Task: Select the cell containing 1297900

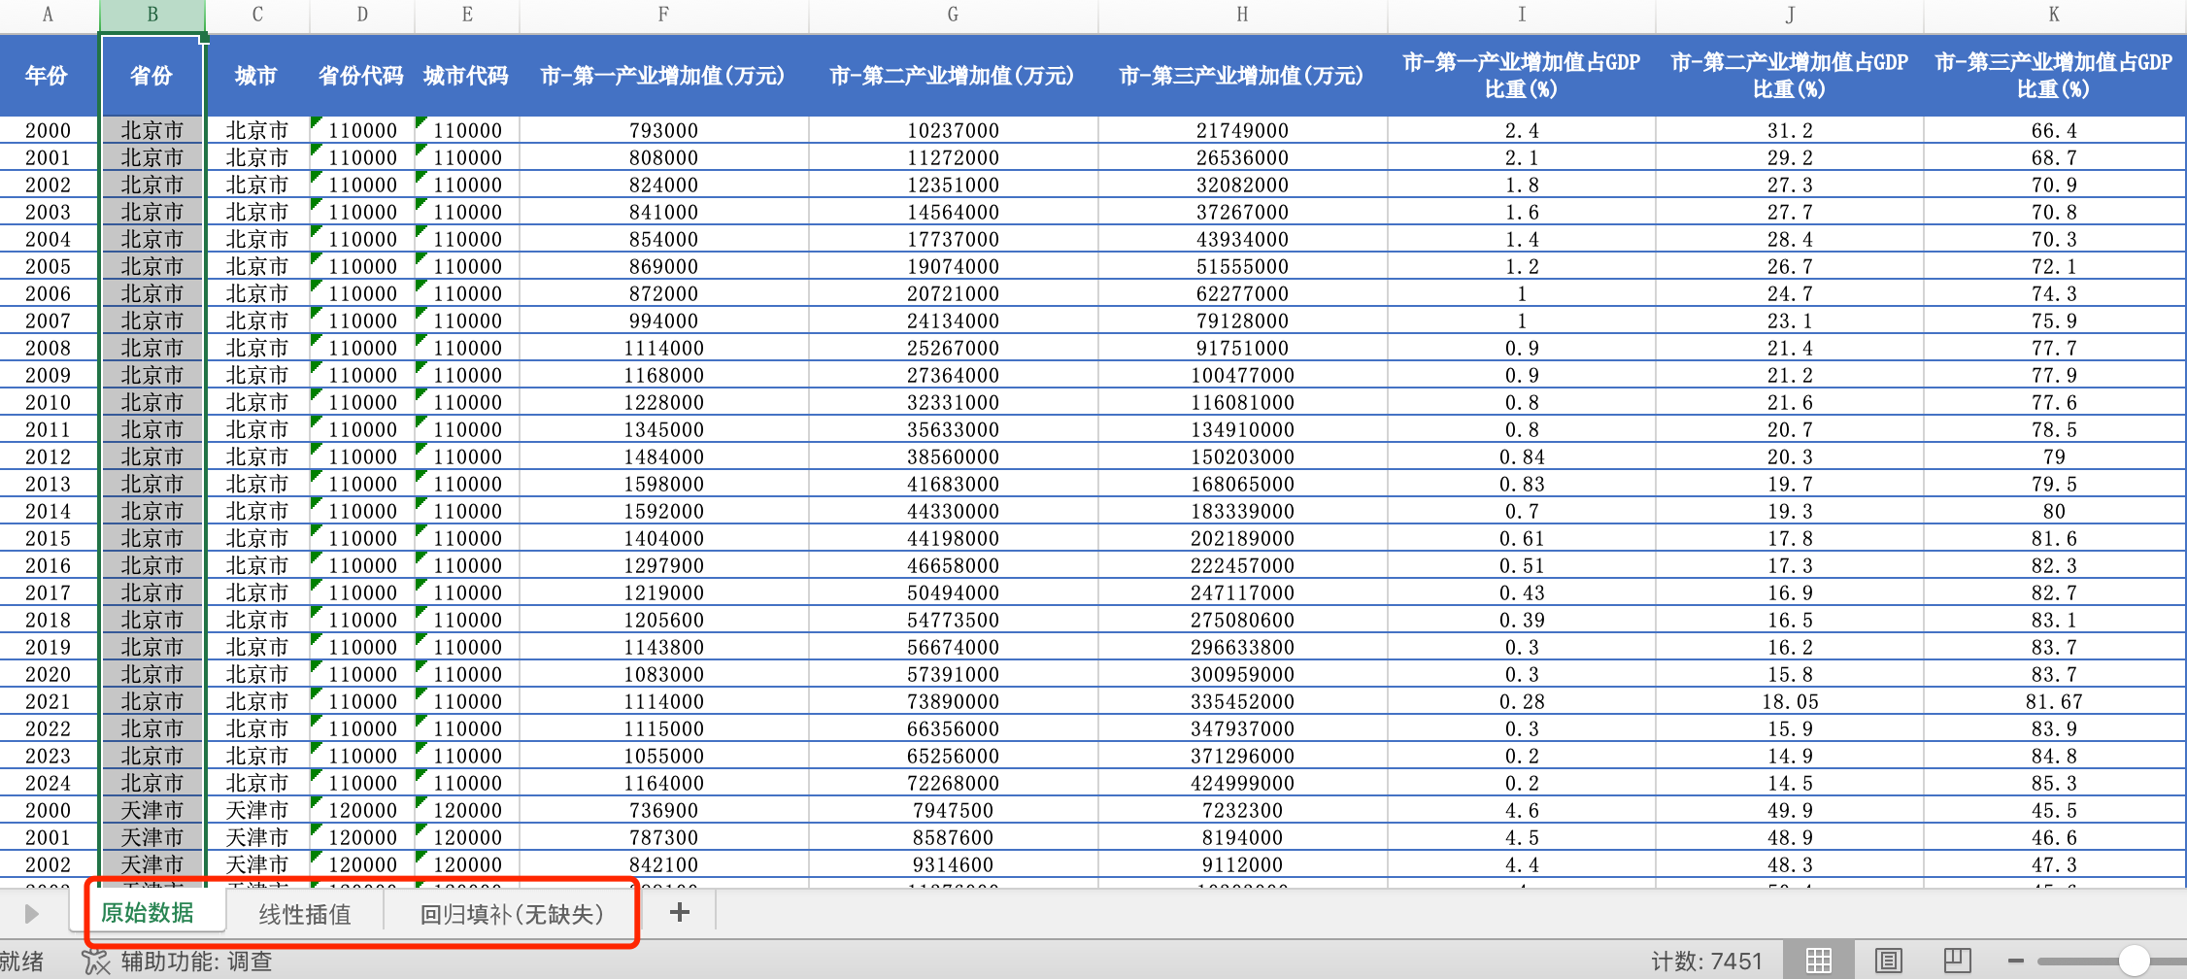Action: 663,565
